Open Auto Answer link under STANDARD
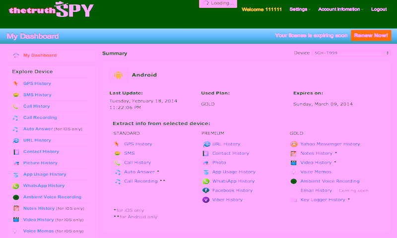Image resolution: width=397 pixels, height=238 pixels. pyautogui.click(x=139, y=172)
